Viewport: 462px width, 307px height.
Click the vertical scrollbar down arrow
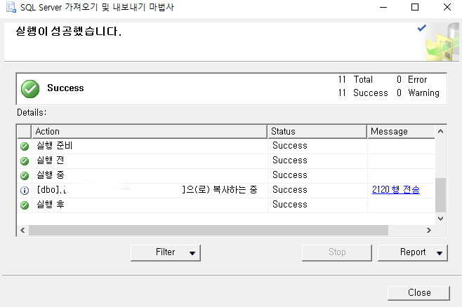[440, 219]
